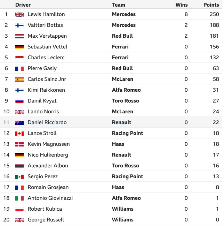Click the Canadian flag beside Lance Stroll
224x226 pixels.
click(19, 133)
